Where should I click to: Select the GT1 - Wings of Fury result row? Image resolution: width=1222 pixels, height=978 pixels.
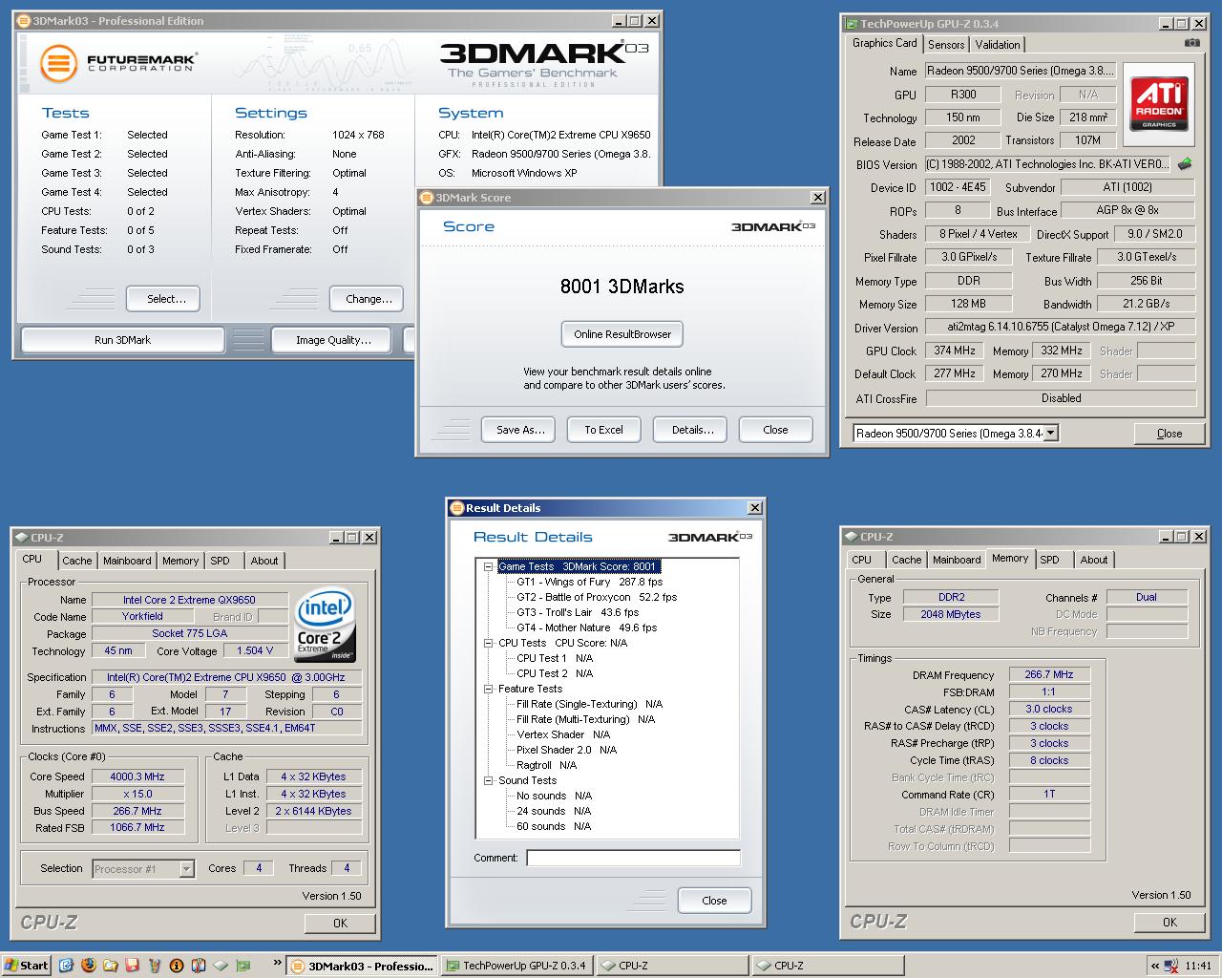pos(589,582)
